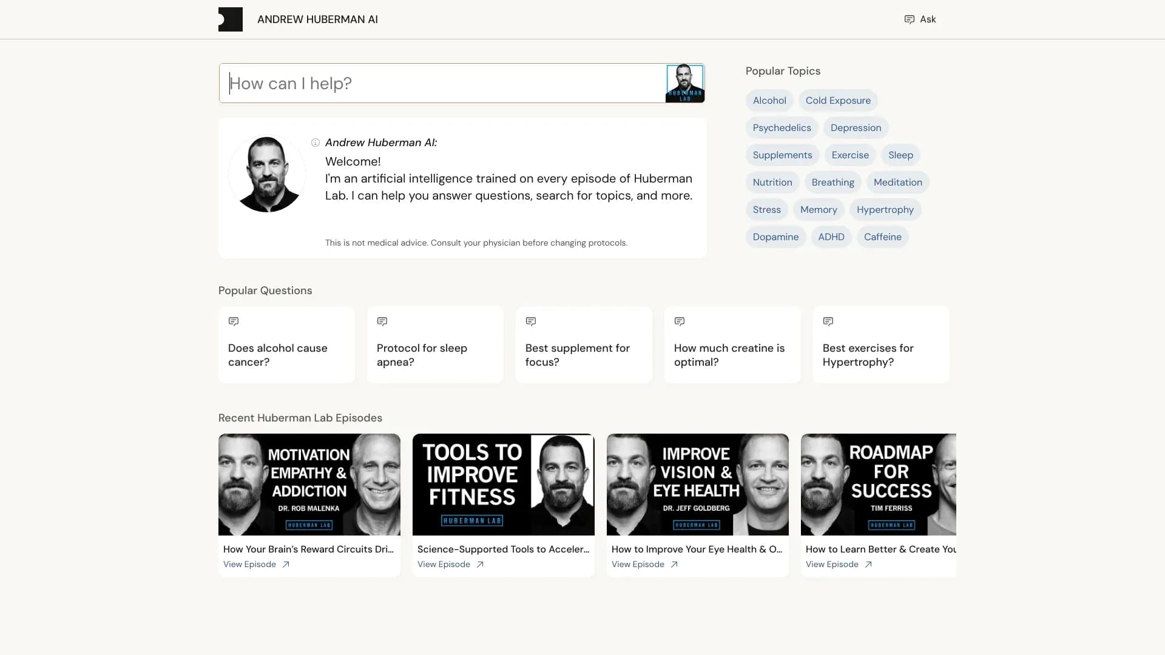Ask 'How much creatine is optimal?'

(732, 344)
